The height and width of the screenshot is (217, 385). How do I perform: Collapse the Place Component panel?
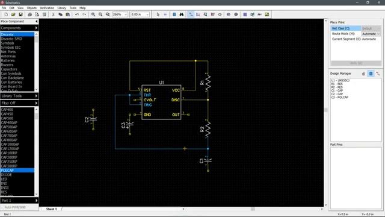pos(37,22)
